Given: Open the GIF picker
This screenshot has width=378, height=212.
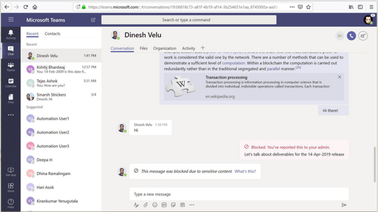Looking at the screenshot, I should pyautogui.click(x=164, y=205).
